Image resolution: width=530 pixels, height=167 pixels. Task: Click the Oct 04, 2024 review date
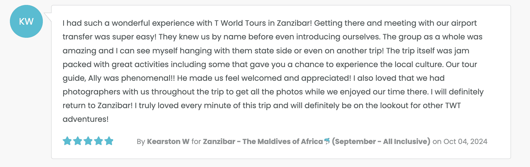pos(465,142)
